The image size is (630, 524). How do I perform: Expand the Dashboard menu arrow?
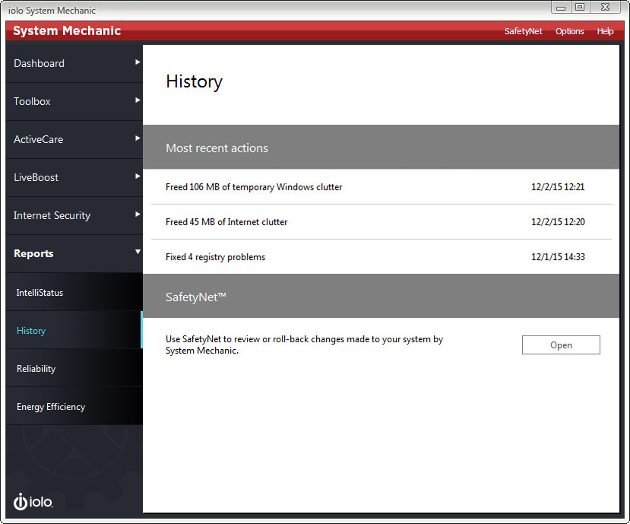coord(138,62)
